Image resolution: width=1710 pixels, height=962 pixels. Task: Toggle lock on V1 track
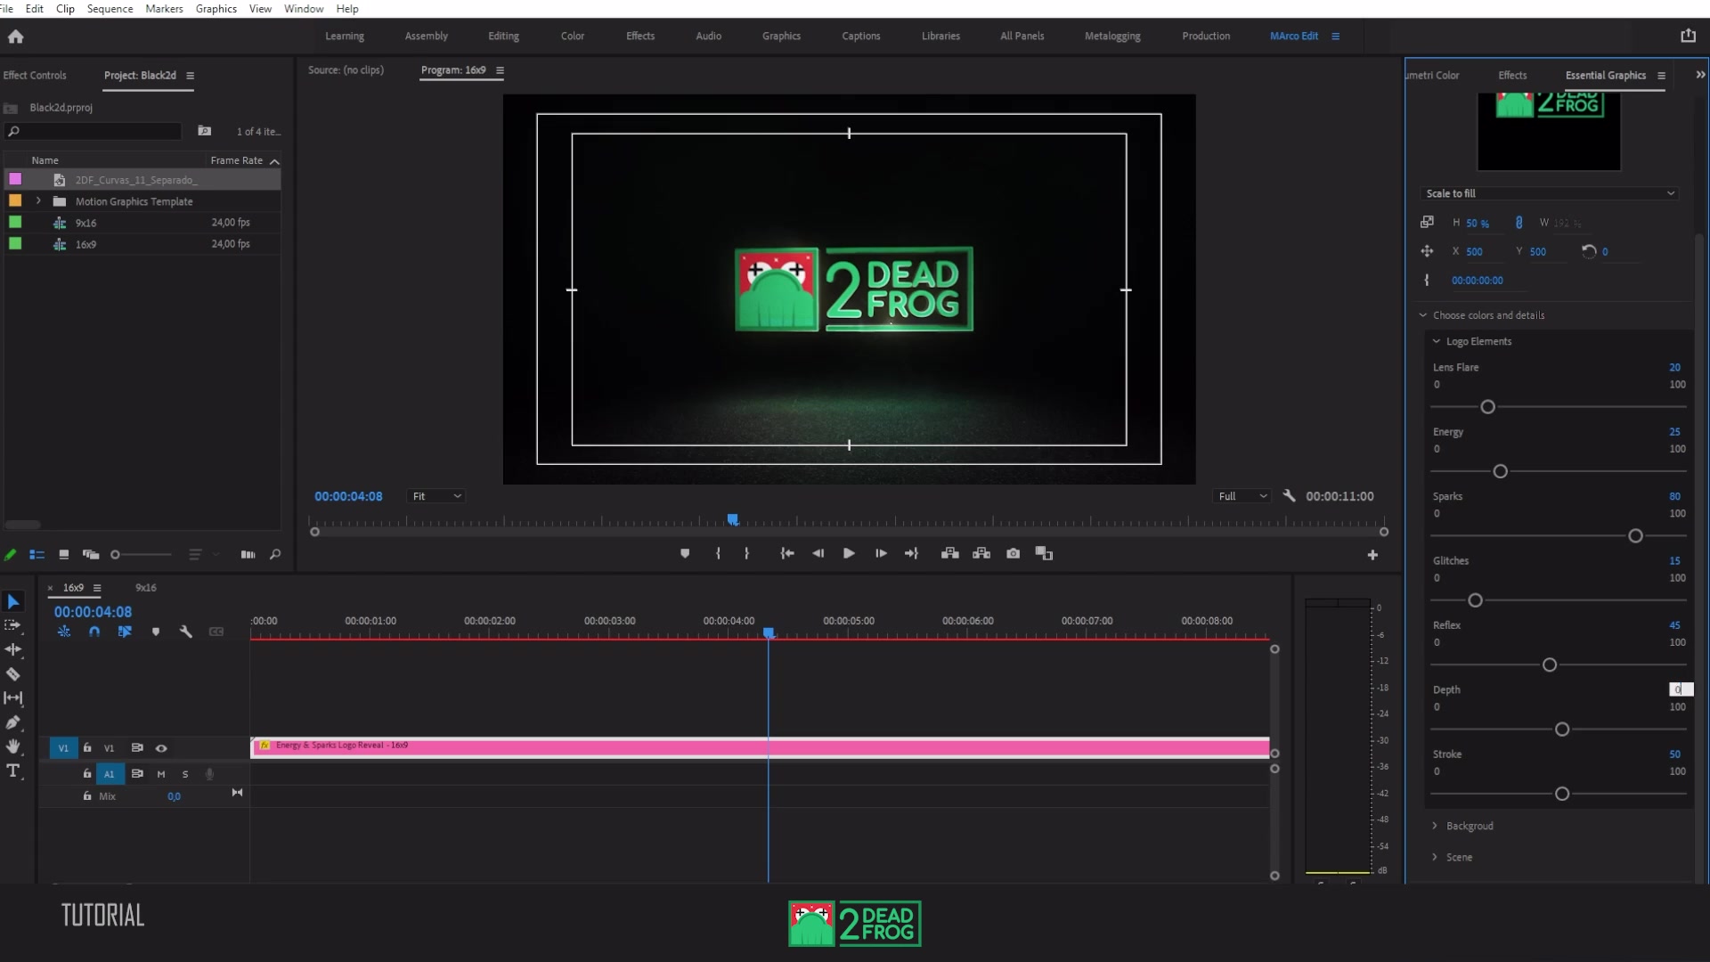(x=87, y=748)
